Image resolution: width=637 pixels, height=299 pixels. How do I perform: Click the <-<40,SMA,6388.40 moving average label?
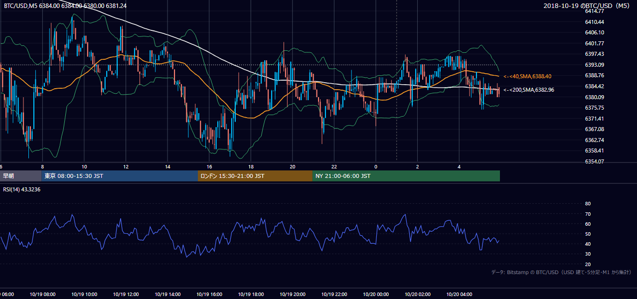[527, 76]
